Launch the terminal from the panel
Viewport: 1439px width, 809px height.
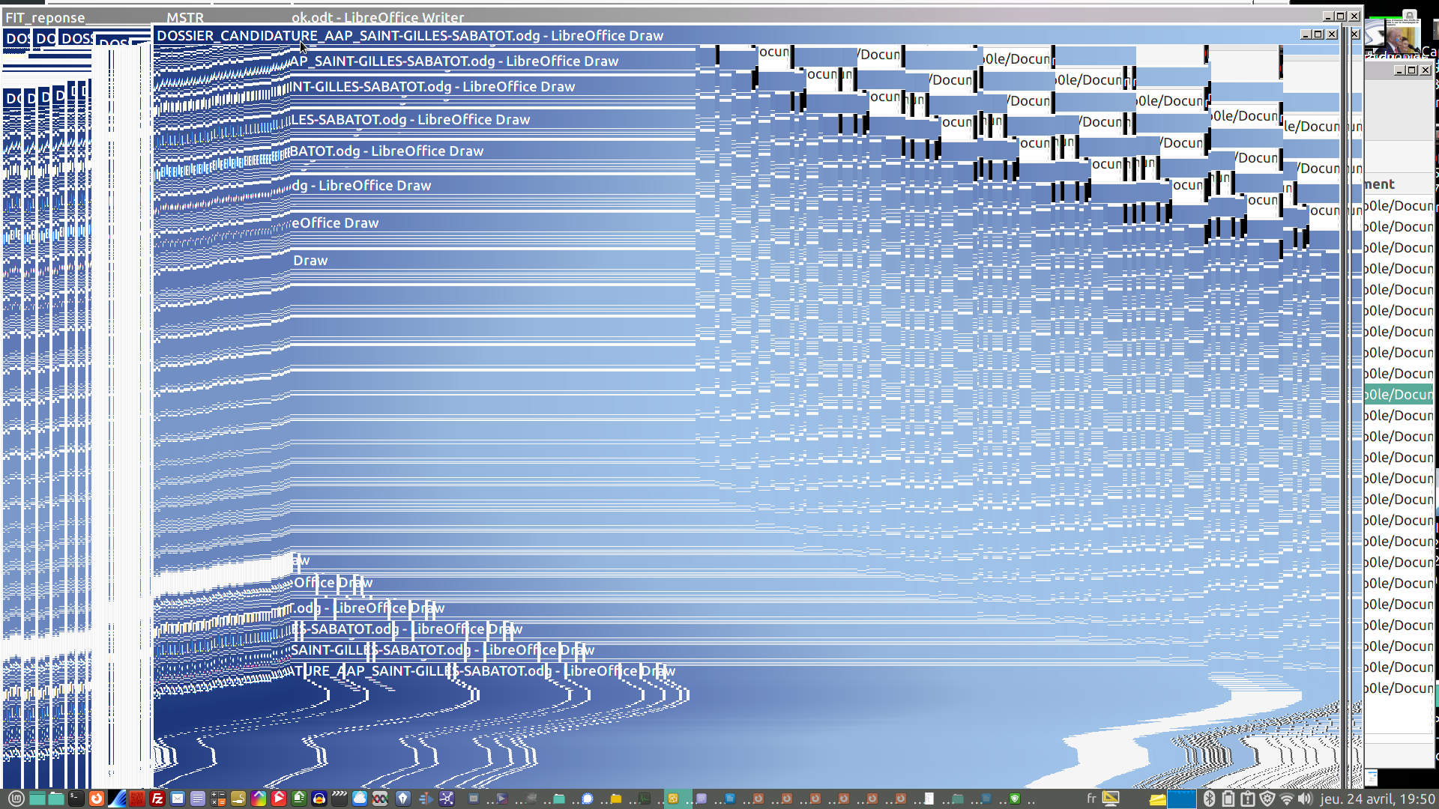76,799
